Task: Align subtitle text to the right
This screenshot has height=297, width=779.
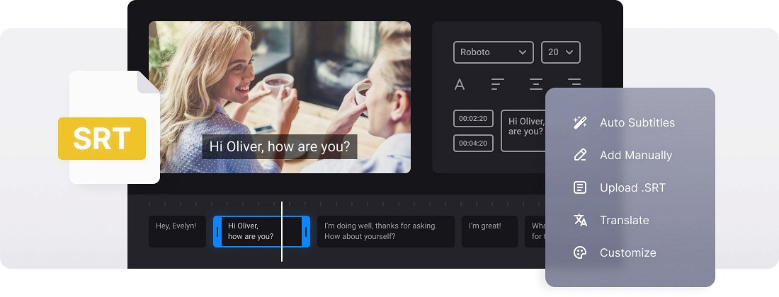Action: (574, 82)
